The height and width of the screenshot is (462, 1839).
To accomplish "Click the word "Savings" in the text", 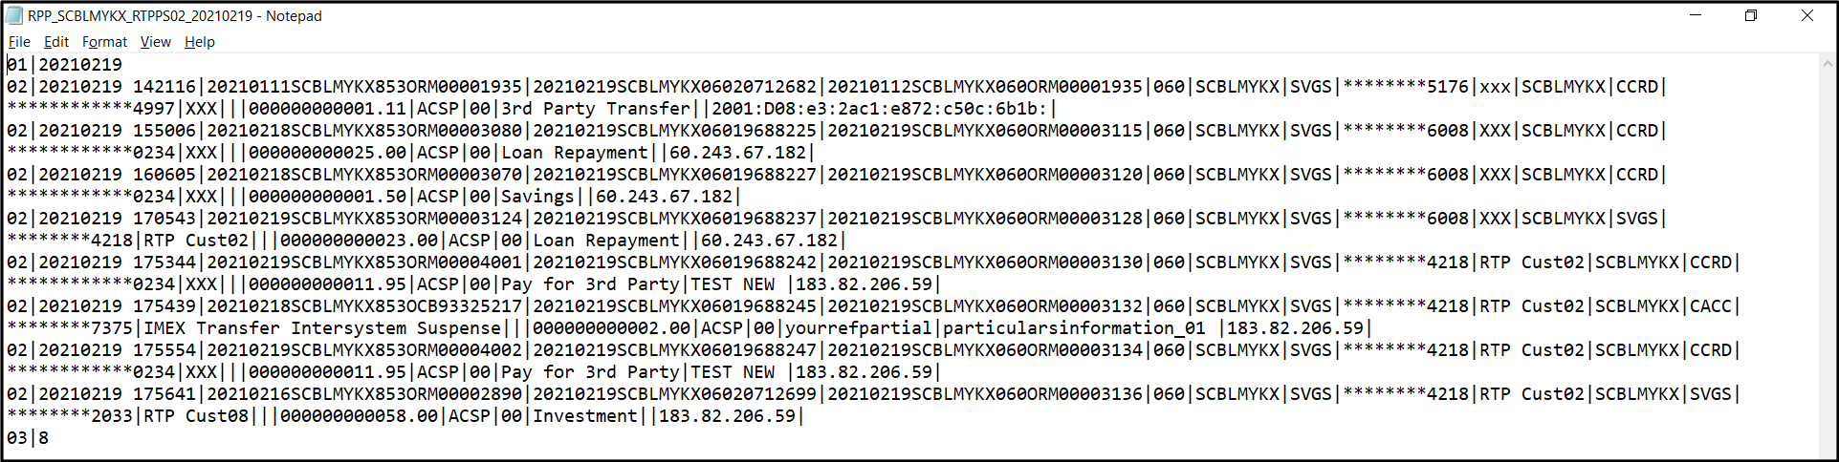I will tap(538, 197).
